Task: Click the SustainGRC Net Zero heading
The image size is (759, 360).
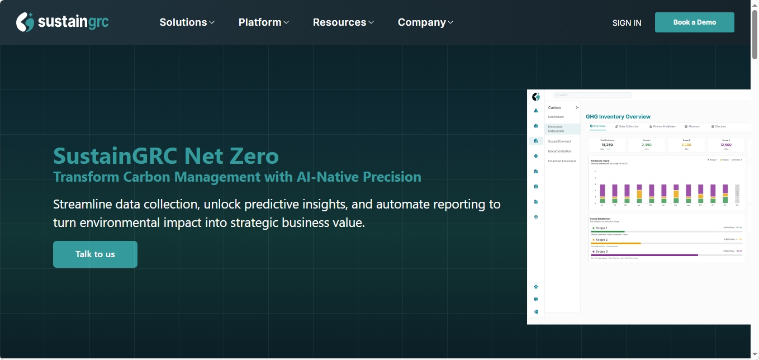Action: (166, 155)
